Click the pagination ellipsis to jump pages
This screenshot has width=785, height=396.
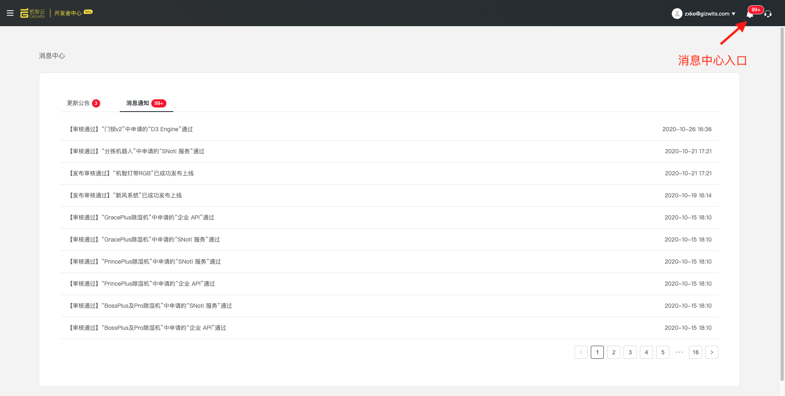(679, 352)
